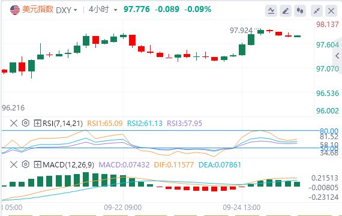Remove the RSI indicator panel
Image resolution: width=342 pixels, height=216 pixels.
pos(14,123)
